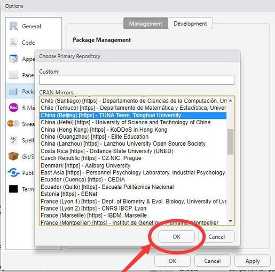Viewport: 275px width, 272px height.
Task: Select China (Hong Kong) KoDDoS mirror
Action: click(x=133, y=130)
